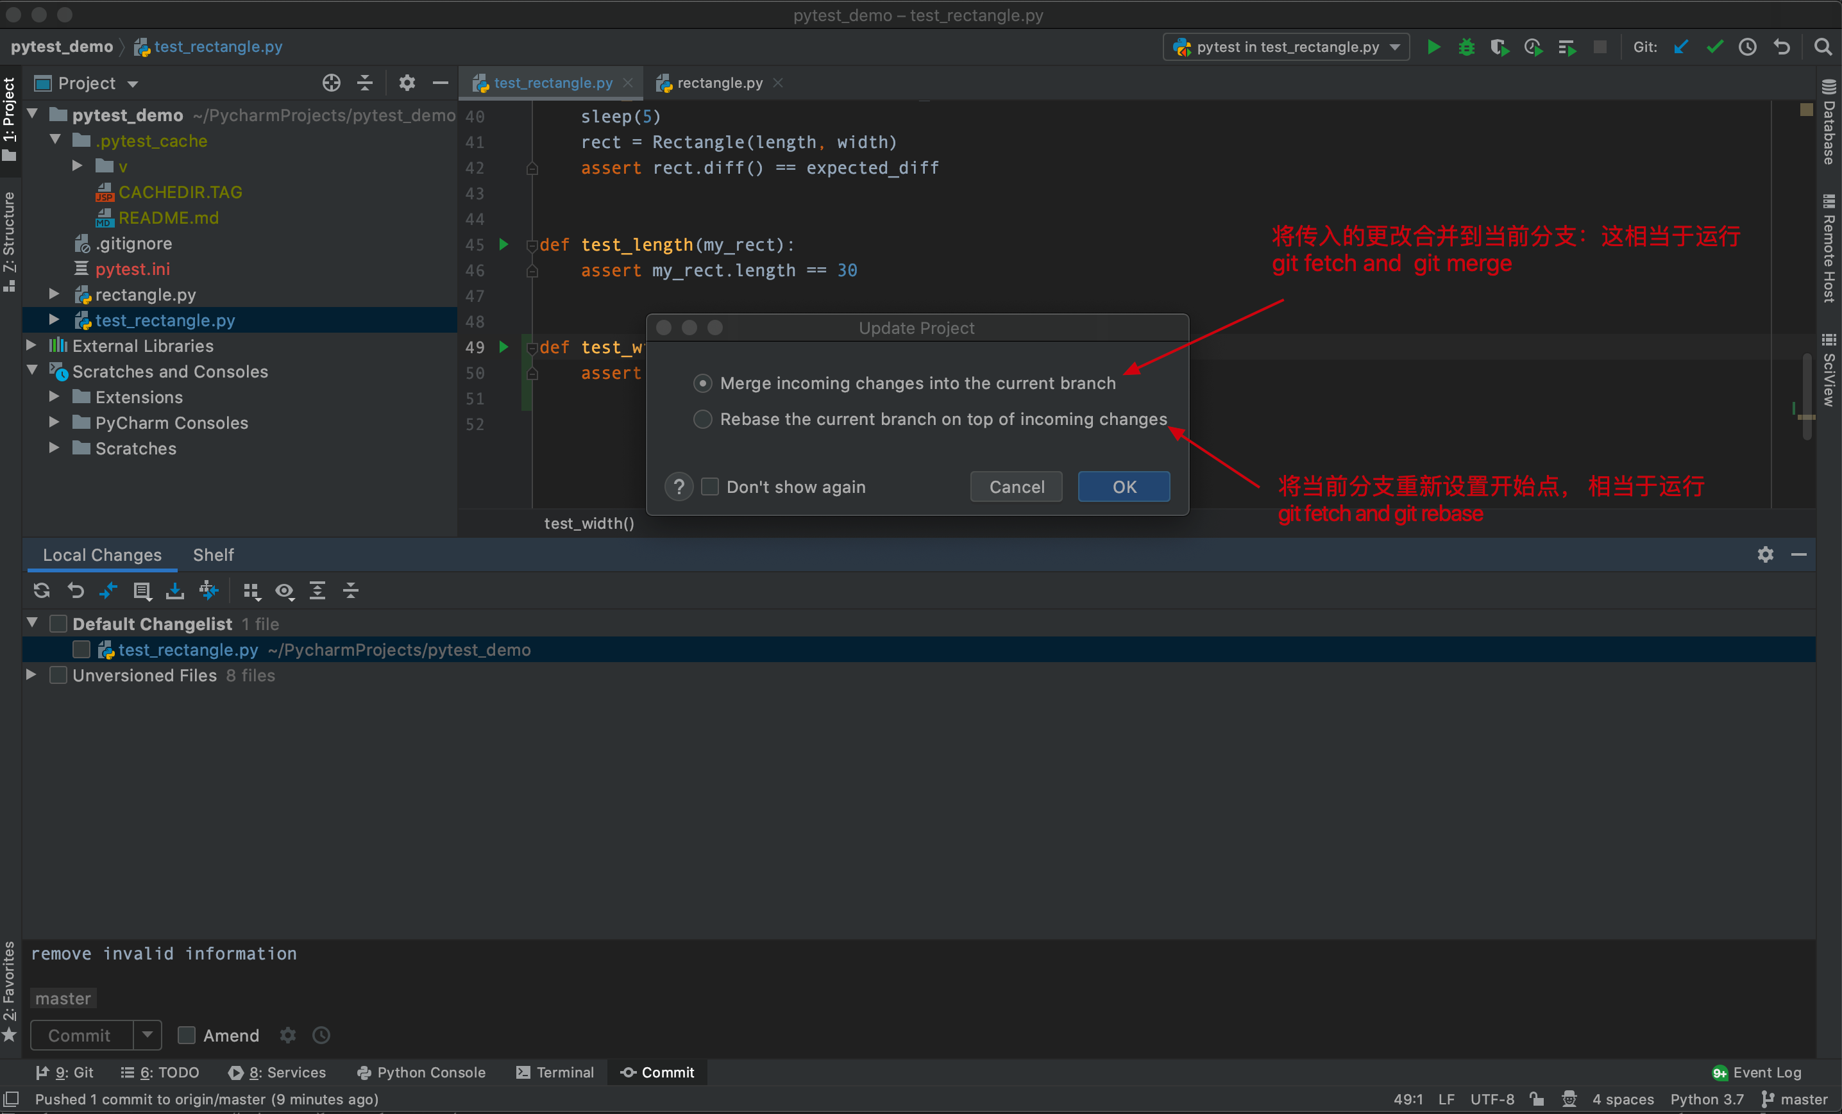The height and width of the screenshot is (1114, 1842).
Task: Collapse Scratches and Consoles node
Action: pos(33,370)
